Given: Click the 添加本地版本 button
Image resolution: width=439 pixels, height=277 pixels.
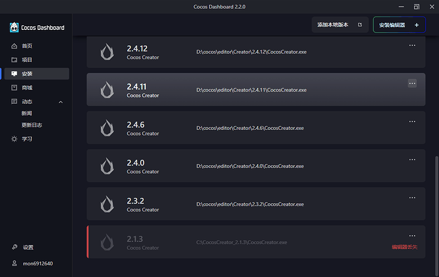Looking at the screenshot, I should (340, 25).
